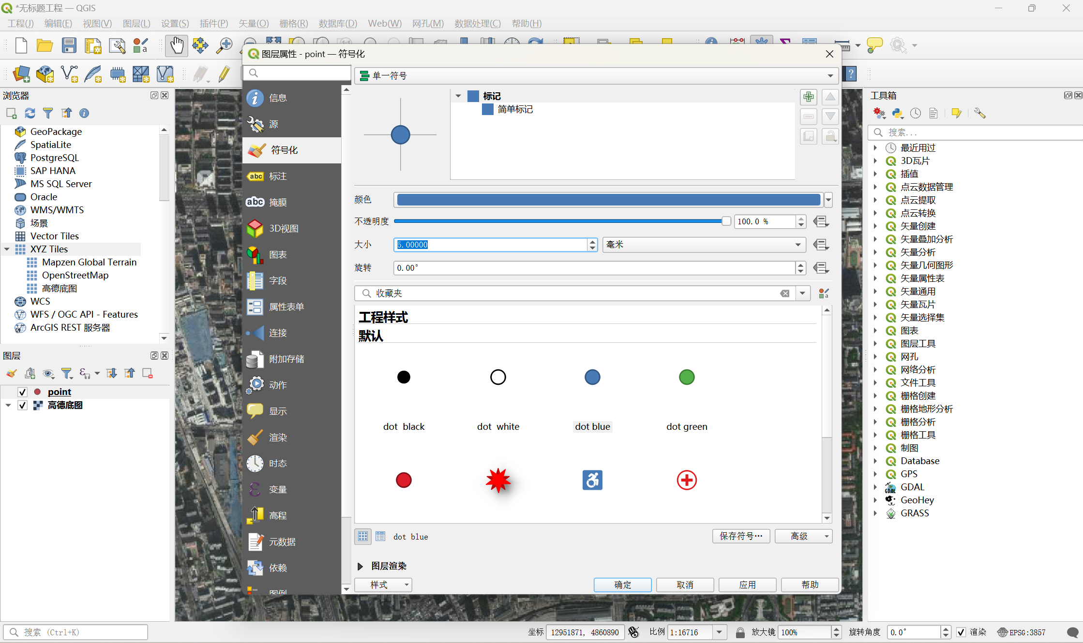The height and width of the screenshot is (643, 1083).
Task: Open the 矢量(O) menu
Action: pos(253,23)
